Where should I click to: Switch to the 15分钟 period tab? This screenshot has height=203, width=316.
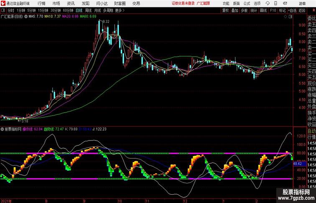[x=43, y=10]
